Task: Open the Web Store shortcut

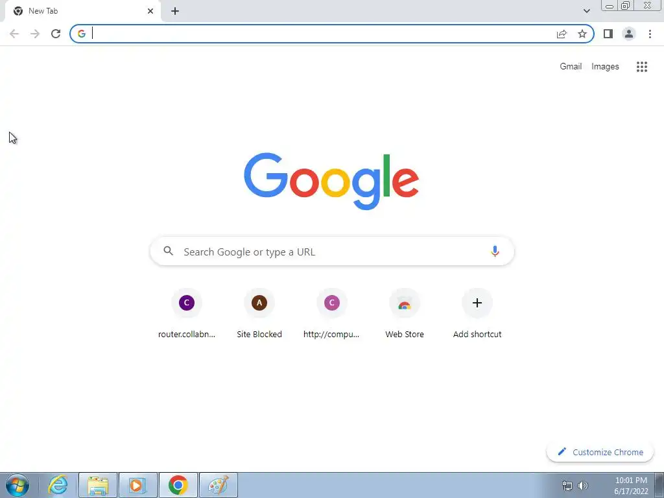Action: (405, 314)
